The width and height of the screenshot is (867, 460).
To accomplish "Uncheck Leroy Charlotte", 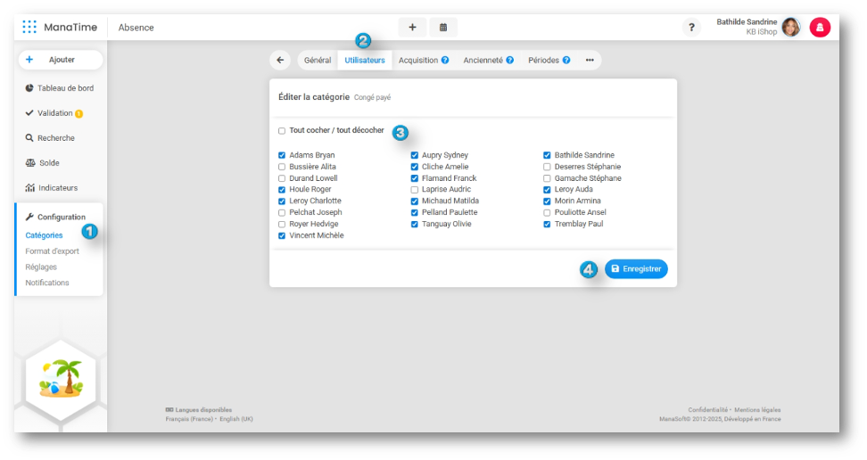I will (x=282, y=201).
